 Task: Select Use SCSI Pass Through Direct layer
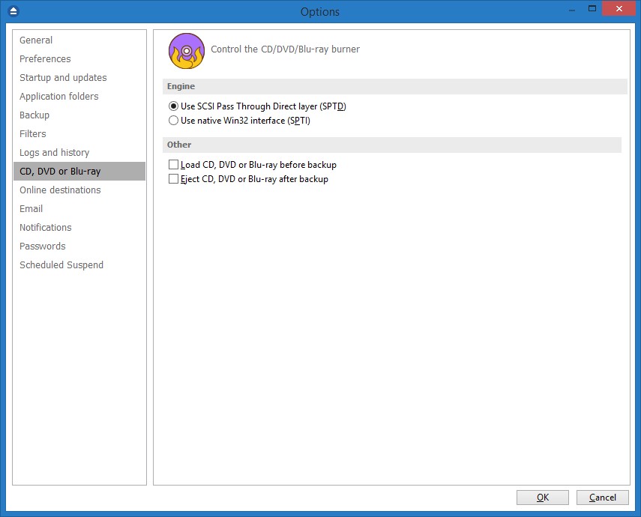(x=174, y=106)
